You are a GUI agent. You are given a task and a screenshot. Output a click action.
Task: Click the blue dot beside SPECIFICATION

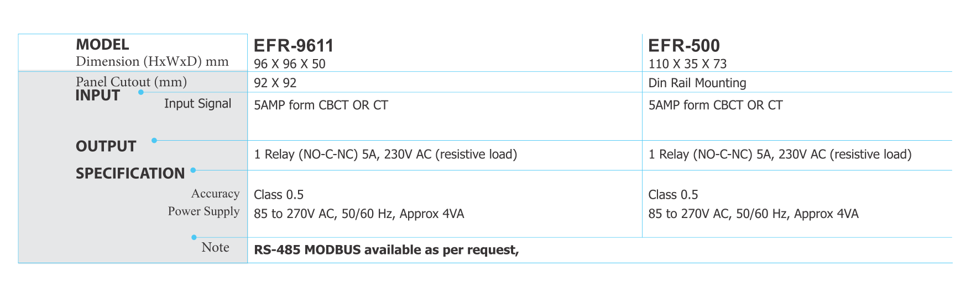193,170
